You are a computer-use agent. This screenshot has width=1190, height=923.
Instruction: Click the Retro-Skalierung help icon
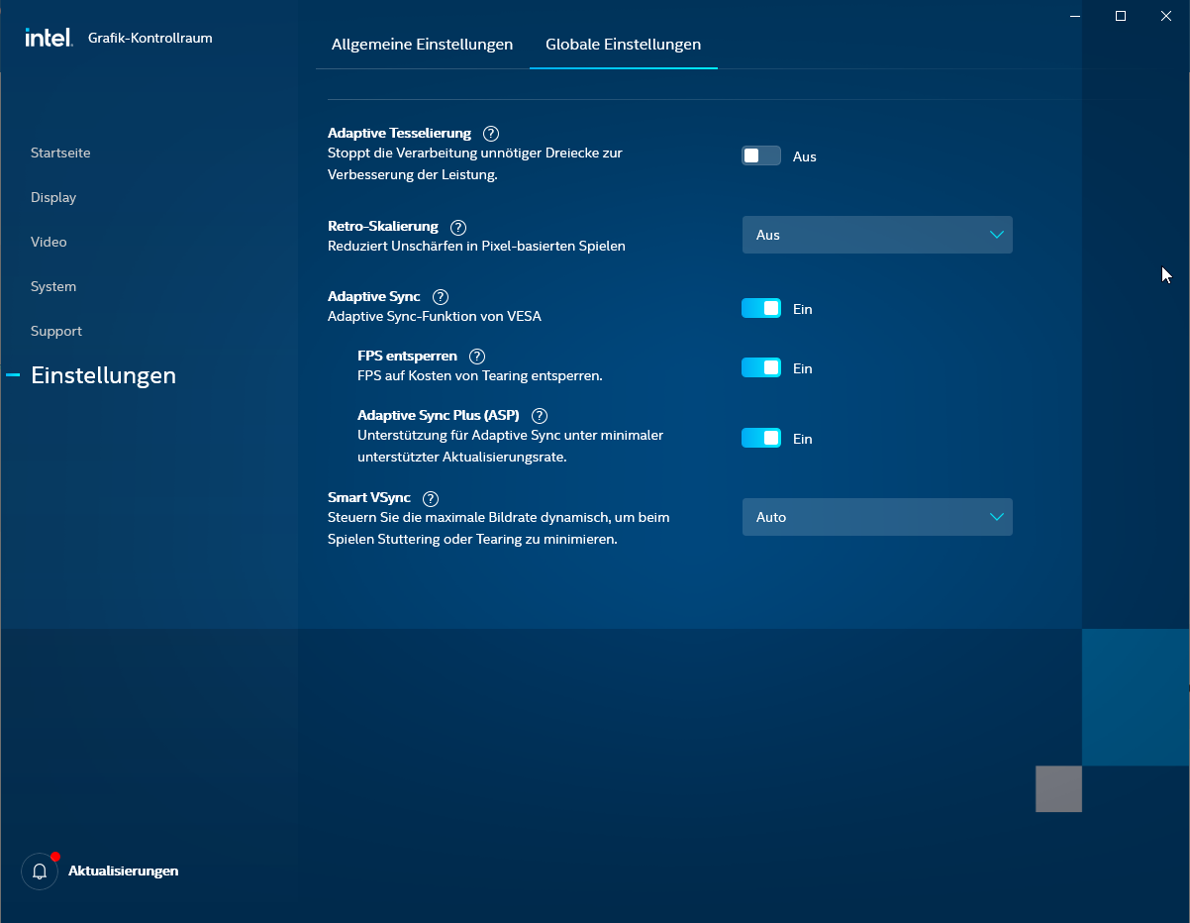pyautogui.click(x=457, y=227)
